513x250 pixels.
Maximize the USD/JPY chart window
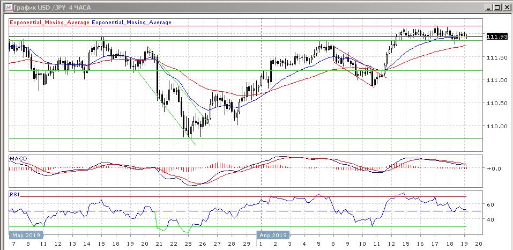(496, 7)
